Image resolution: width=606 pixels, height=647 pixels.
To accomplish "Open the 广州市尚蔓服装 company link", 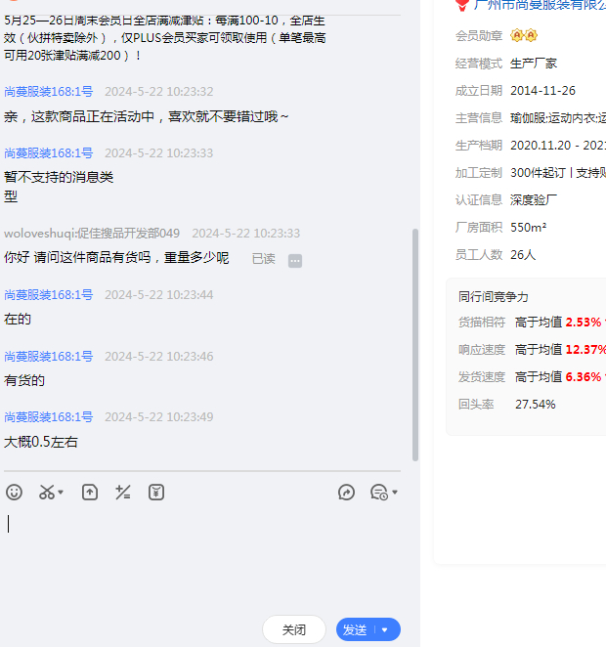I will pyautogui.click(x=538, y=5).
